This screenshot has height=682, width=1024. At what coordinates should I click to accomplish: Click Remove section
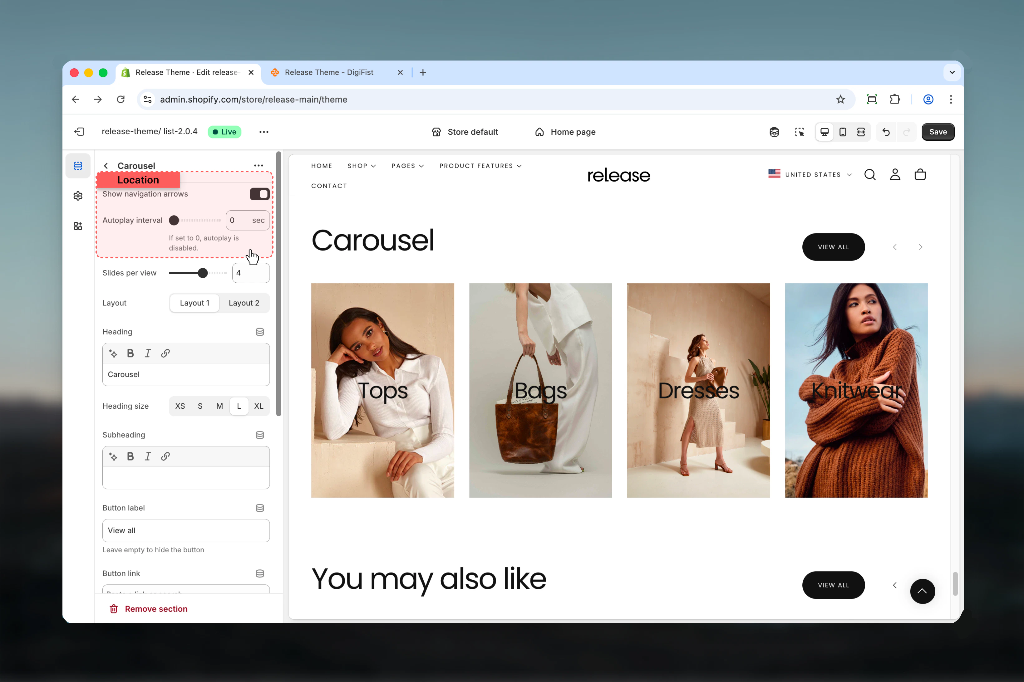tap(148, 609)
